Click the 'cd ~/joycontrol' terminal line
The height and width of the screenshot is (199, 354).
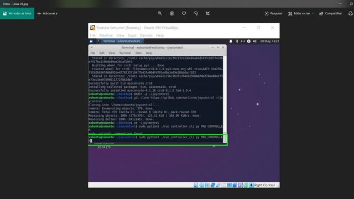click(124, 123)
